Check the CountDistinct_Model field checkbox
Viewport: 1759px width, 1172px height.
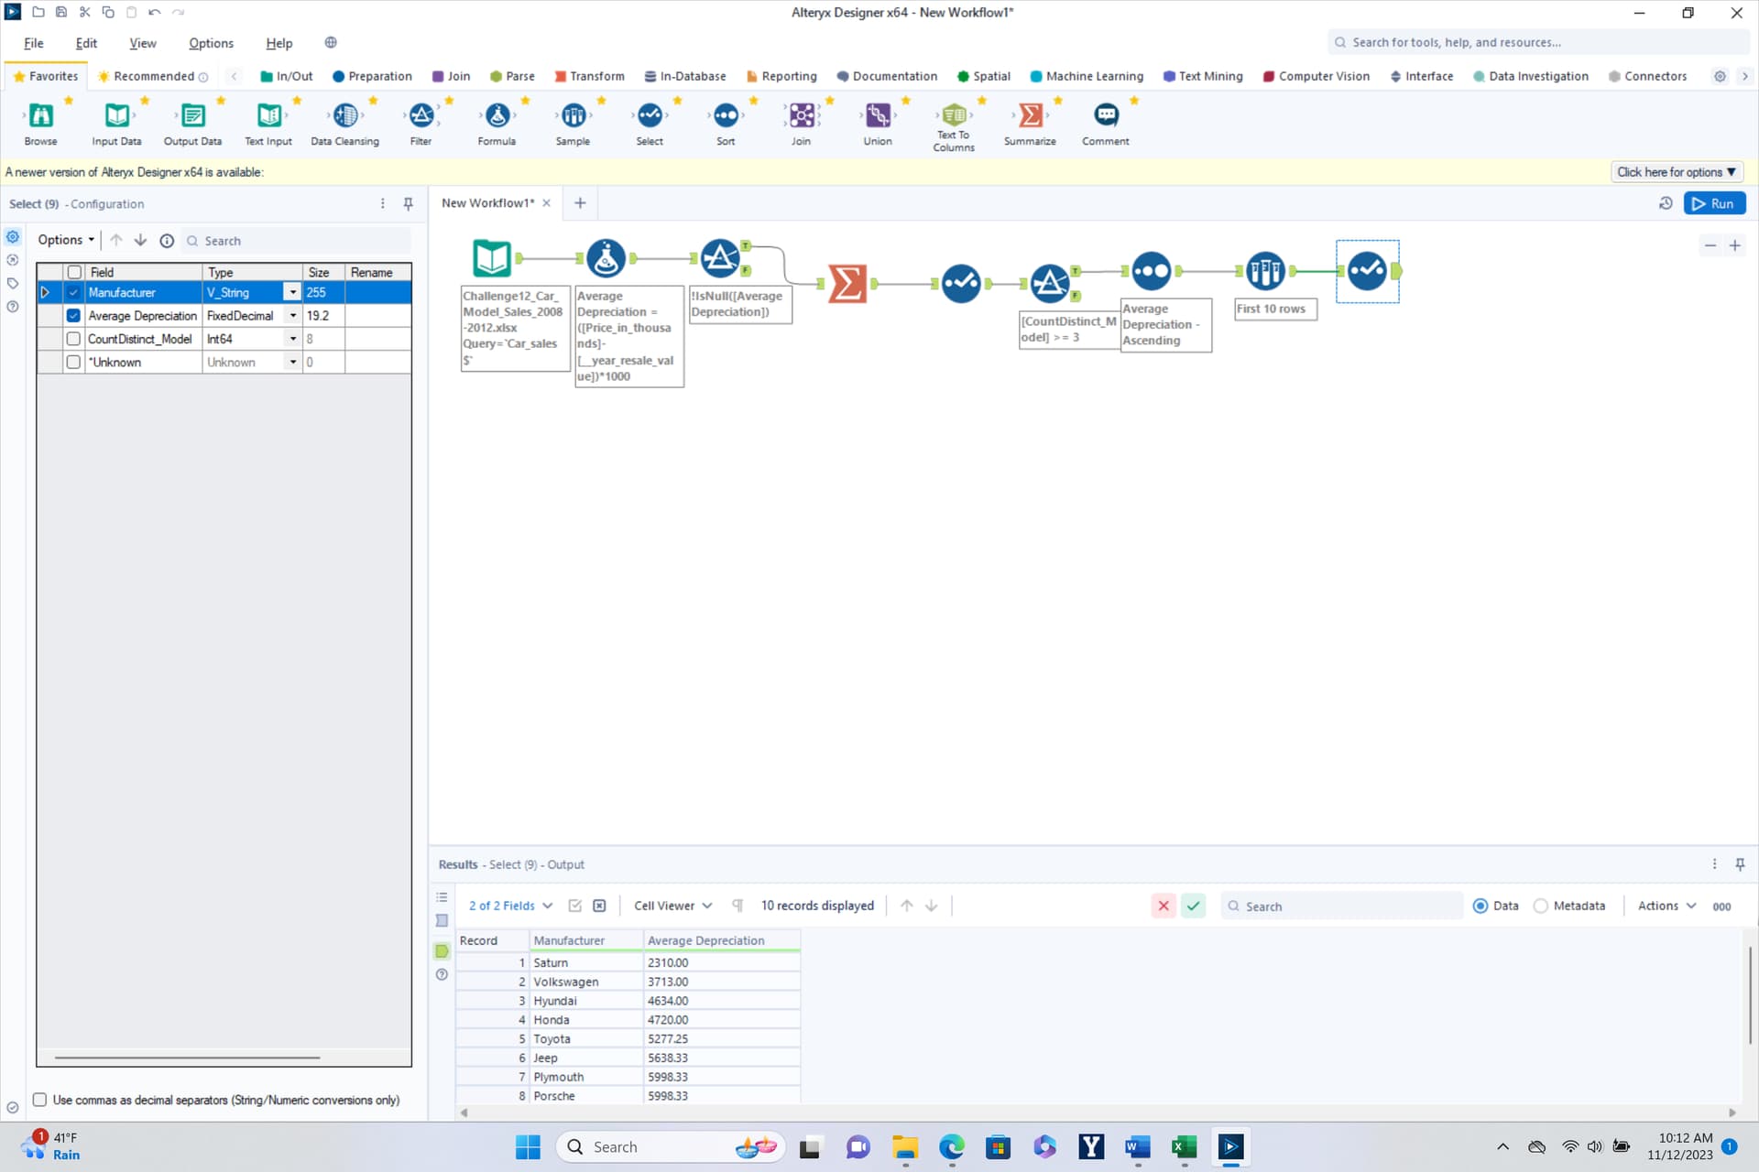click(73, 339)
